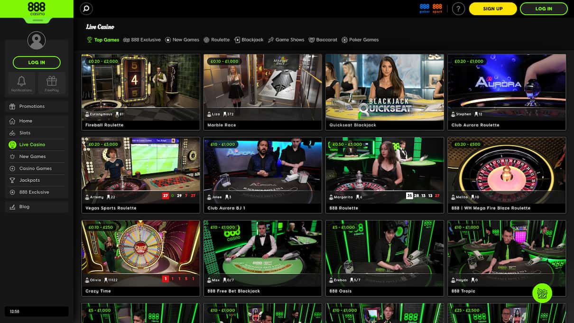Click the Blog icon in sidebar

tap(12, 207)
